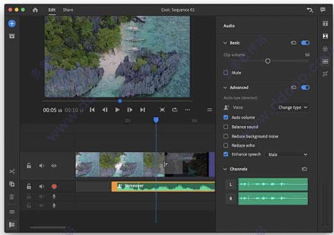Click the Clip volume slider handle
The image size is (334, 235).
point(268,61)
